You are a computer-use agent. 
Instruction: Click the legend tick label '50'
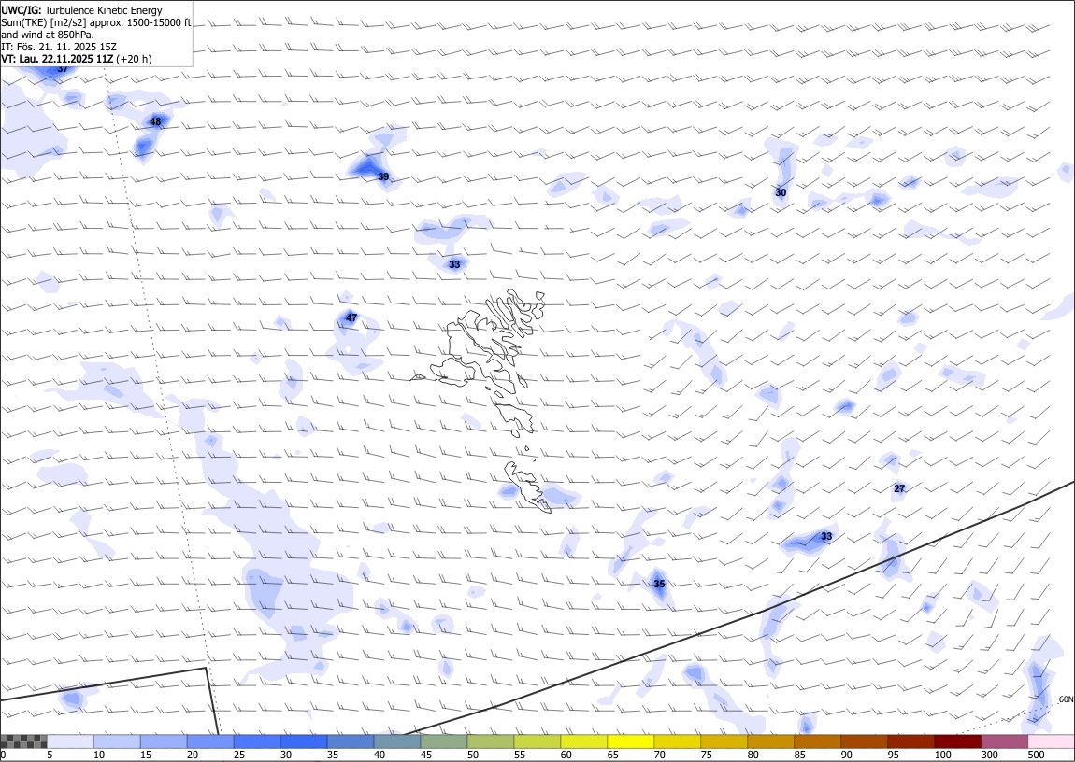click(473, 755)
